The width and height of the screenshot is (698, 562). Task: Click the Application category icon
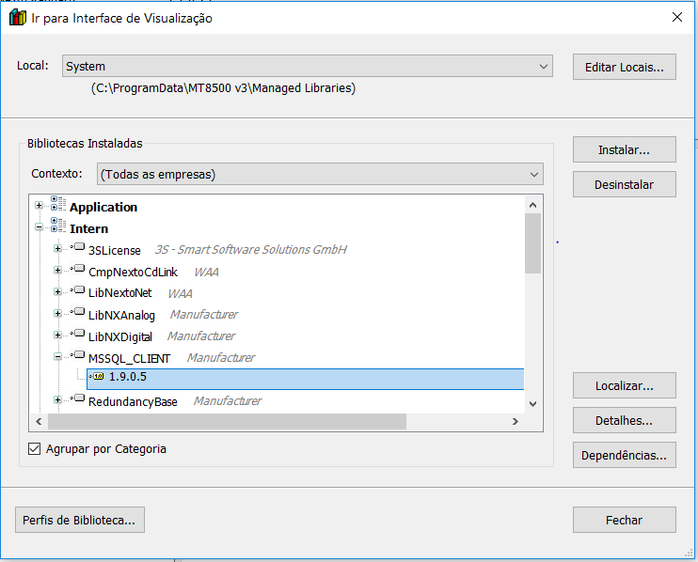click(59, 206)
